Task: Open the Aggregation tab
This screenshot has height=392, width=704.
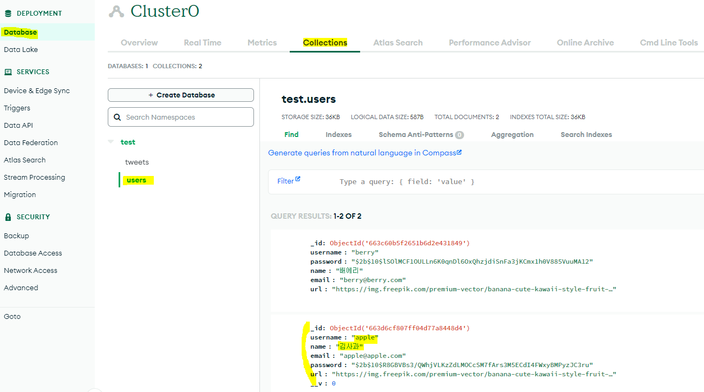Action: pos(512,134)
